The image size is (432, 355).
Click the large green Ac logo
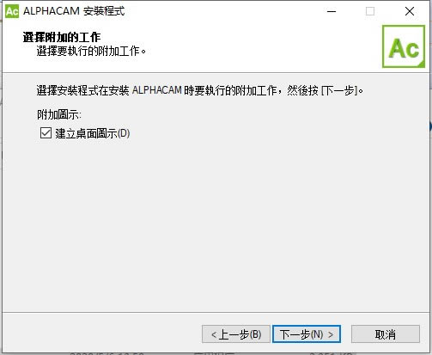tap(404, 46)
